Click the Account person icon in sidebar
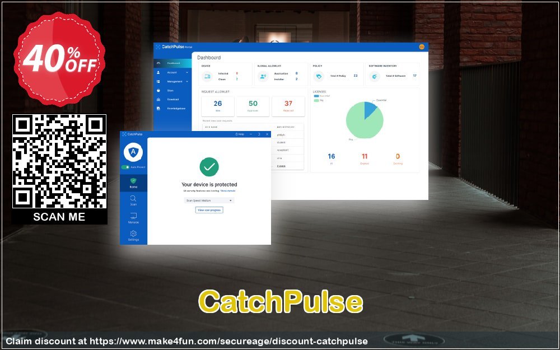 tap(158, 72)
